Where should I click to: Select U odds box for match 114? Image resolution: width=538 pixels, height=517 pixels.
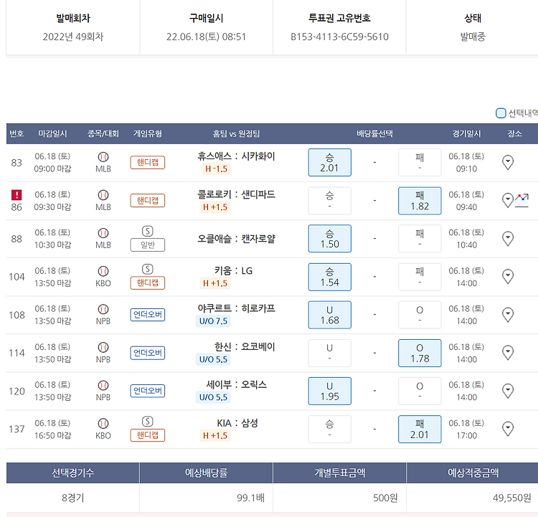329,353
